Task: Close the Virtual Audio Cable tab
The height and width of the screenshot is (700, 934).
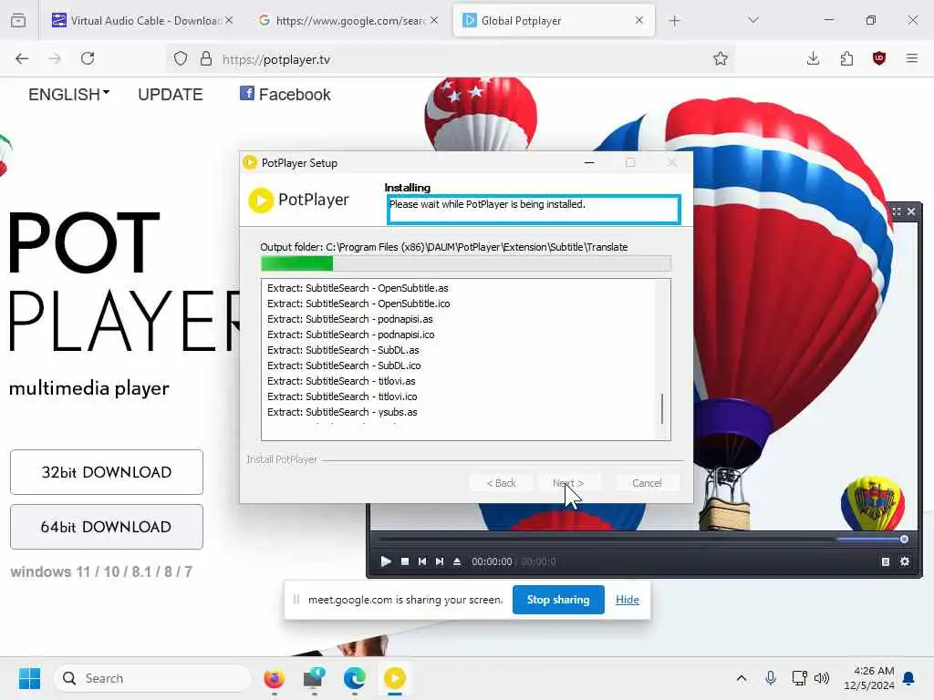Action: pyautogui.click(x=229, y=20)
